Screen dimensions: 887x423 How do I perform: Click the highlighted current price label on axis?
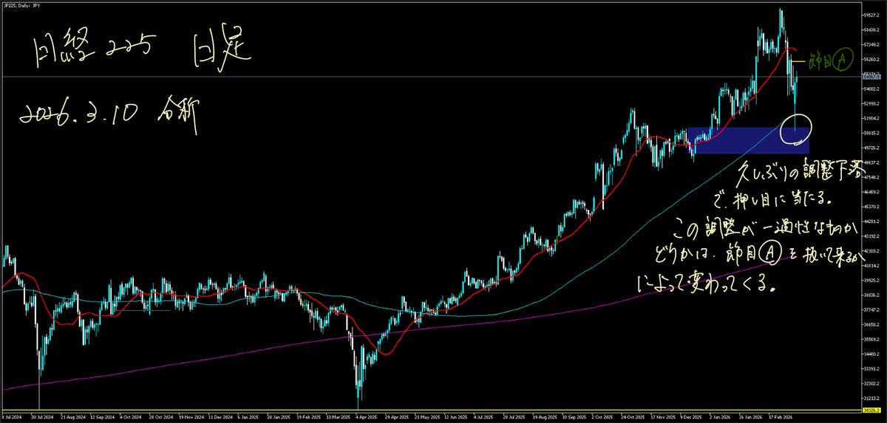(x=872, y=75)
